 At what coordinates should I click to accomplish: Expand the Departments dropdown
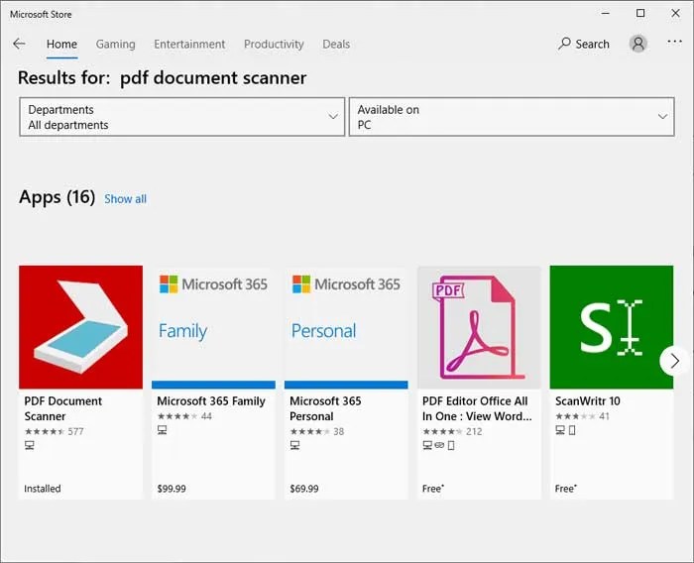pyautogui.click(x=181, y=117)
